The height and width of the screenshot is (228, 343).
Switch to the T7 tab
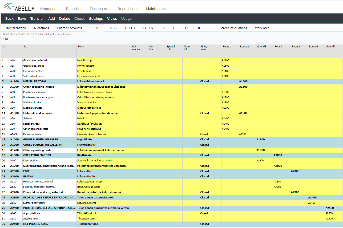point(186,28)
